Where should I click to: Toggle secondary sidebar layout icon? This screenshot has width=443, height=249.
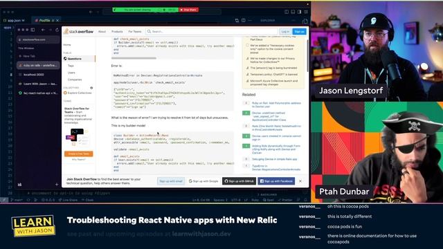pos(300,12)
